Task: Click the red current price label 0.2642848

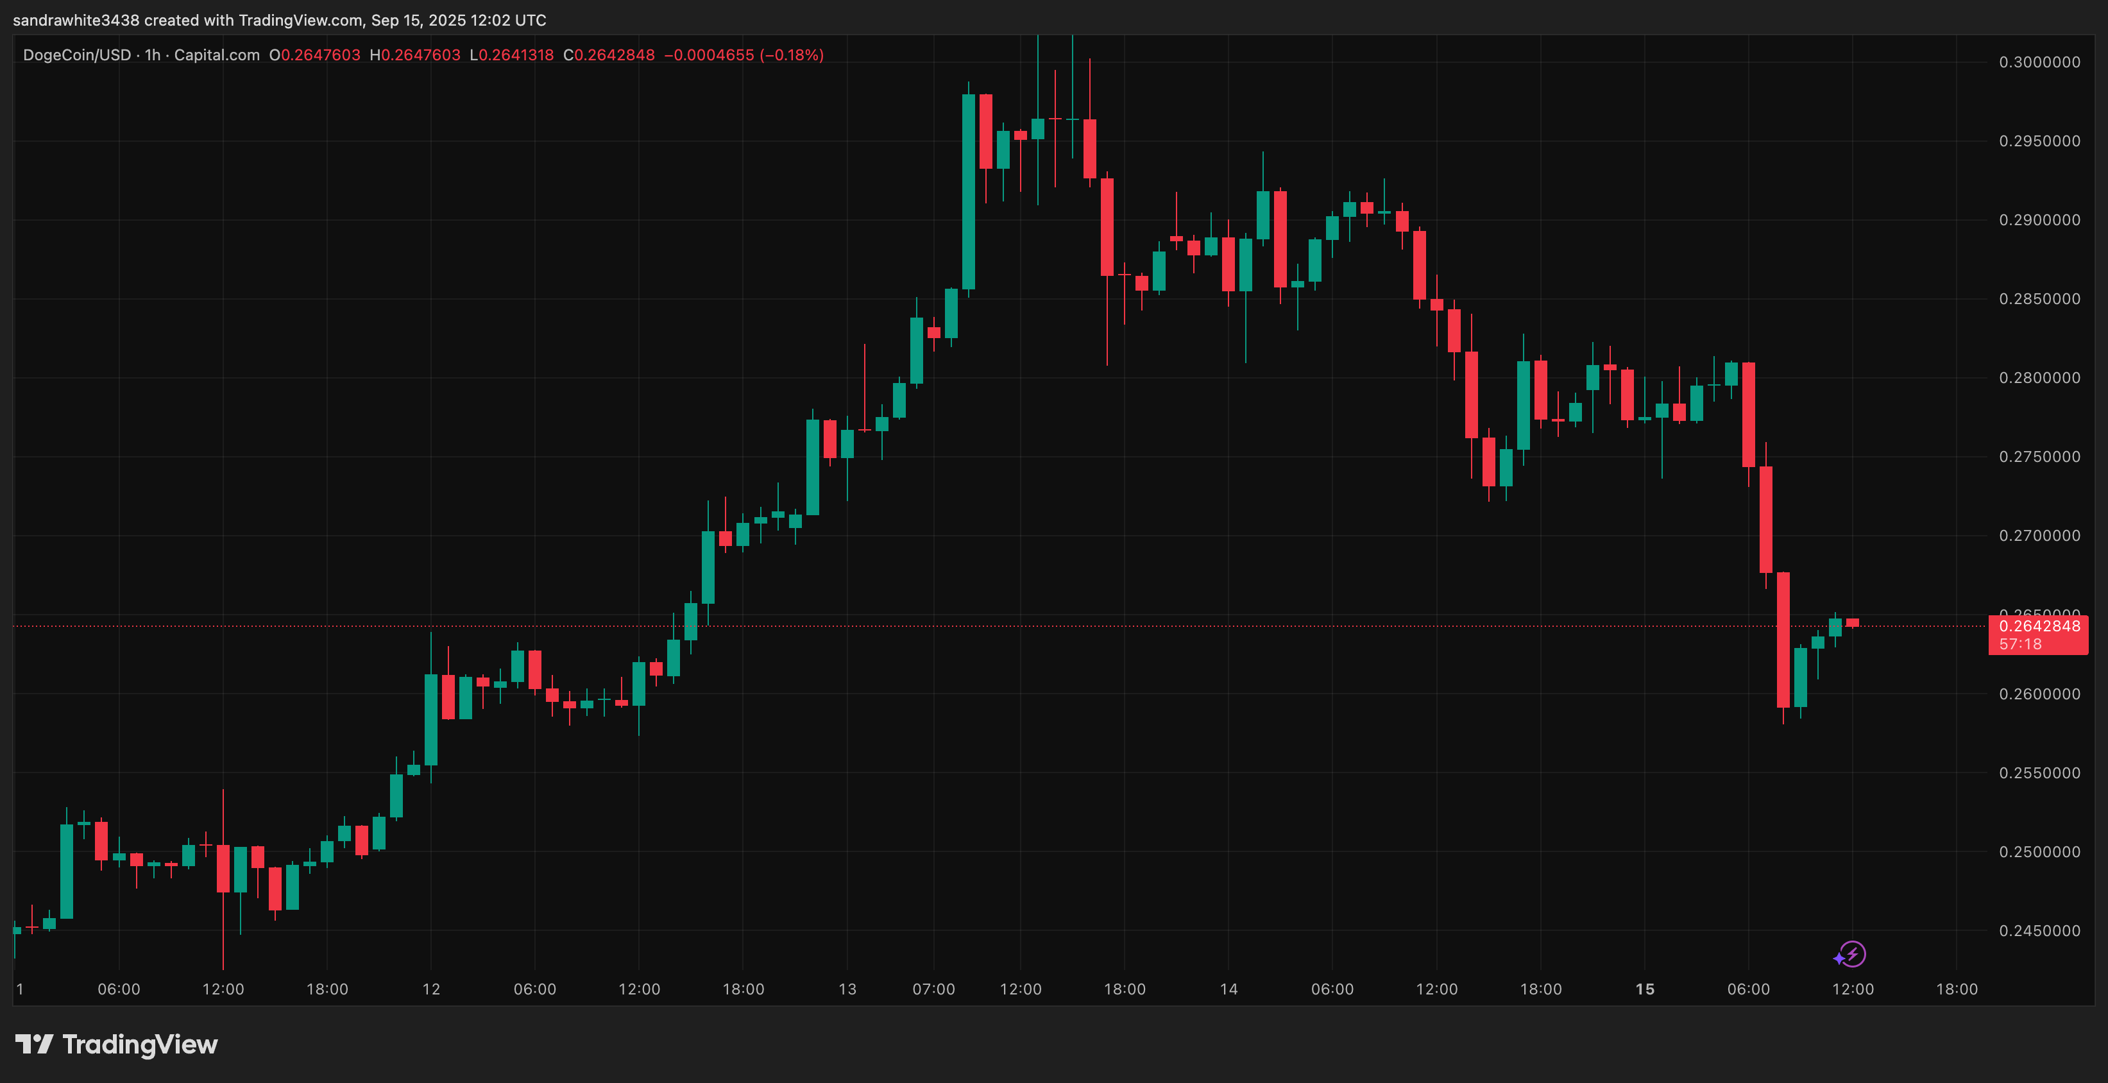Action: (x=2039, y=626)
